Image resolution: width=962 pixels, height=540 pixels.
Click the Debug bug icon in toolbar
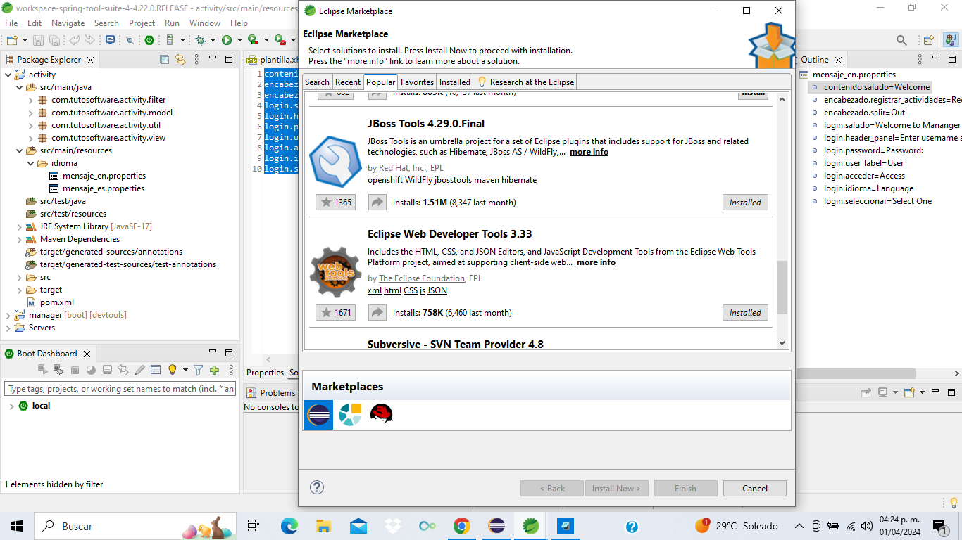201,40
